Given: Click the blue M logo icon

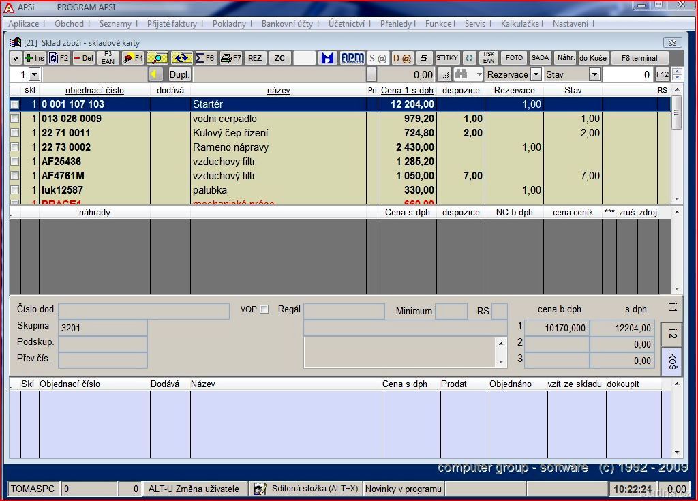Looking at the screenshot, I should coord(328,59).
